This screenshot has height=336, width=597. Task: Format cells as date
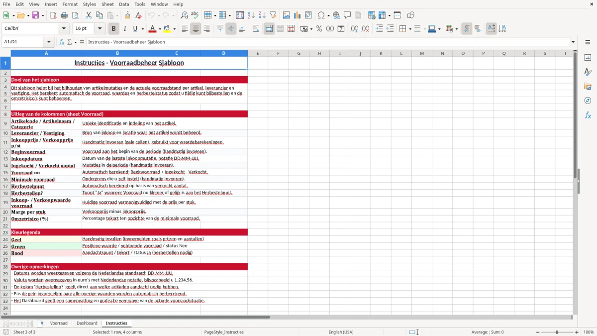(x=341, y=29)
